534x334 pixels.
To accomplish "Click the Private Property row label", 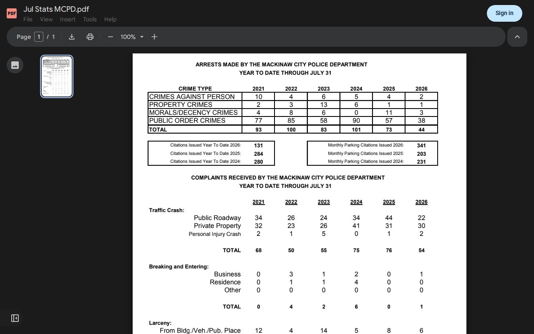I will pyautogui.click(x=217, y=226).
